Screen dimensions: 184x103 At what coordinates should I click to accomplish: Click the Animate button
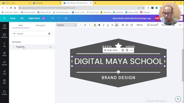tap(152, 25)
